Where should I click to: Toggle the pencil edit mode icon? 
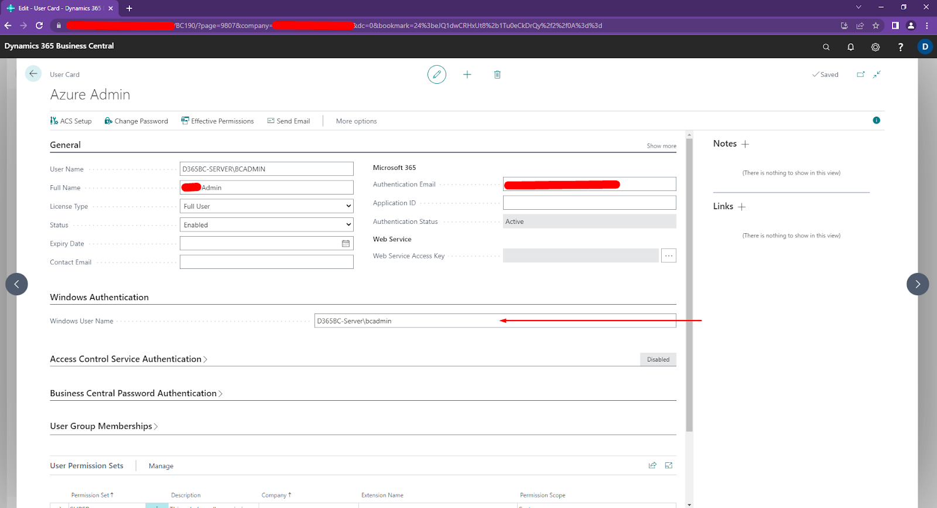coord(437,74)
